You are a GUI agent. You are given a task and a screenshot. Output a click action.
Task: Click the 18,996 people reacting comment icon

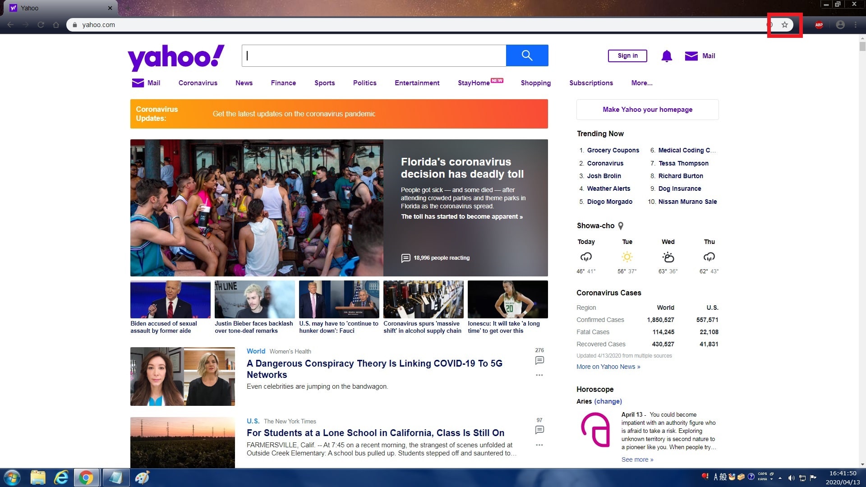pos(405,258)
